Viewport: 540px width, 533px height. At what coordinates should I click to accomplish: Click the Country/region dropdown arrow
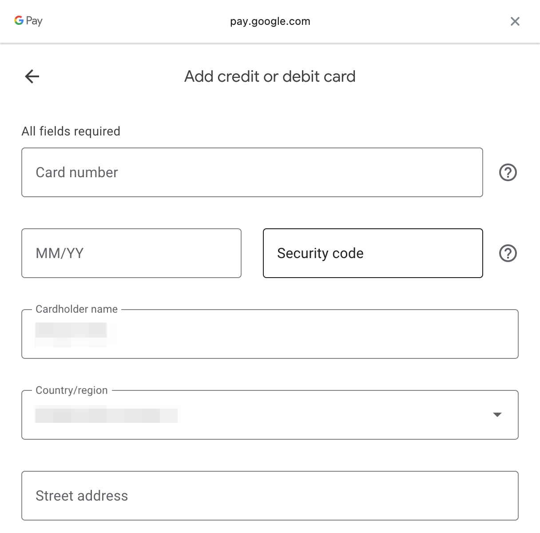tap(497, 415)
